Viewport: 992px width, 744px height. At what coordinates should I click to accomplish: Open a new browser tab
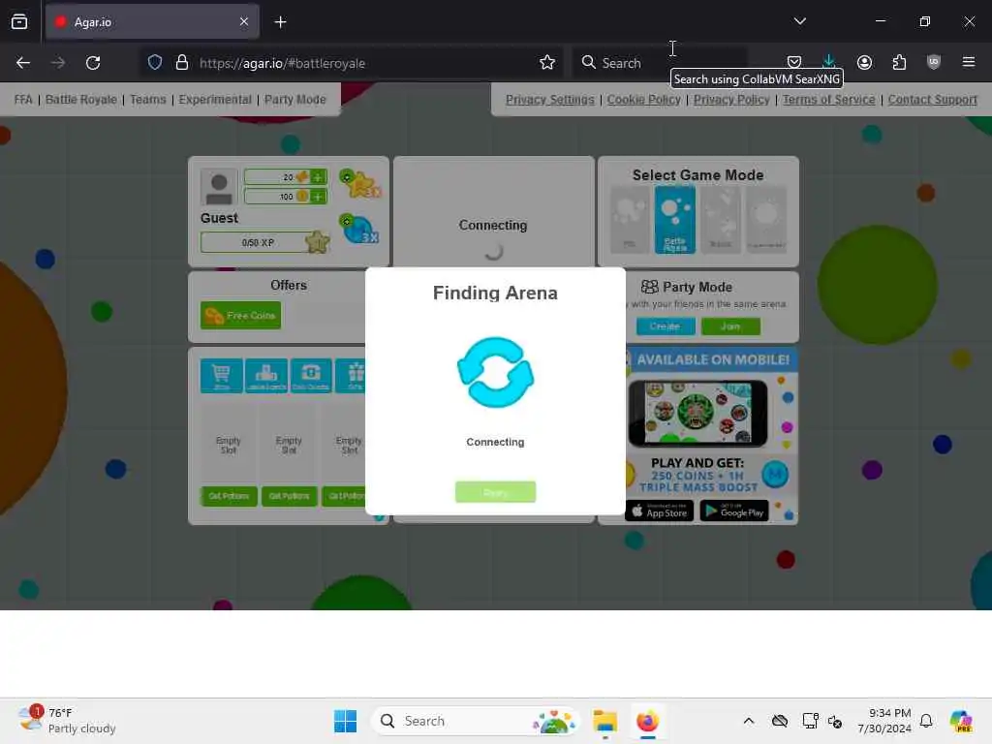(x=280, y=22)
